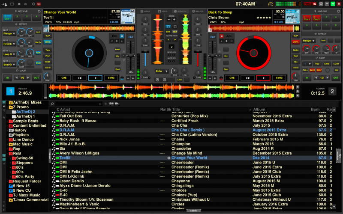Screen dimensions: 343x214
Task: Play the right deck
Action: click(263, 78)
